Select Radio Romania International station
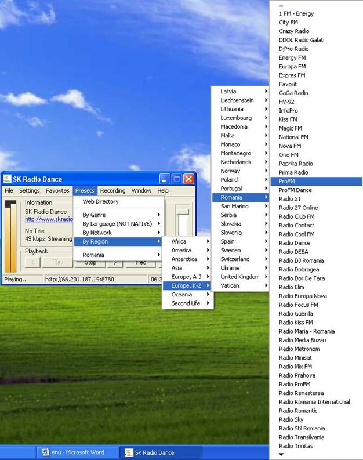Viewport: 363px width, 460px height. point(317,402)
